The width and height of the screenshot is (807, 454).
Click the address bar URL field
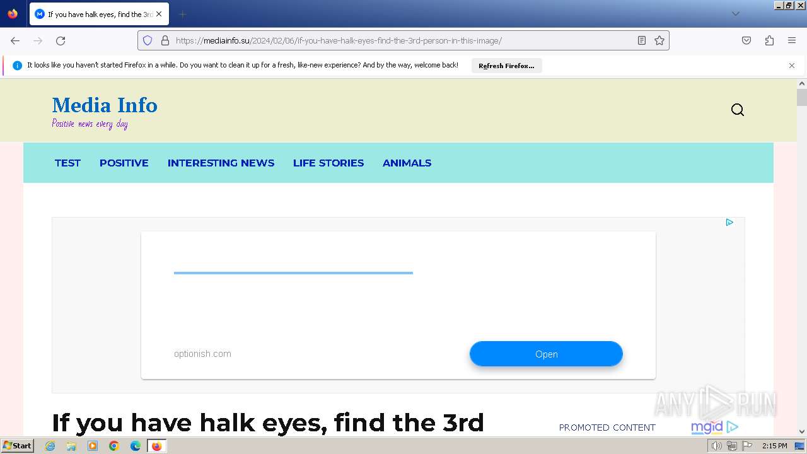(x=403, y=40)
